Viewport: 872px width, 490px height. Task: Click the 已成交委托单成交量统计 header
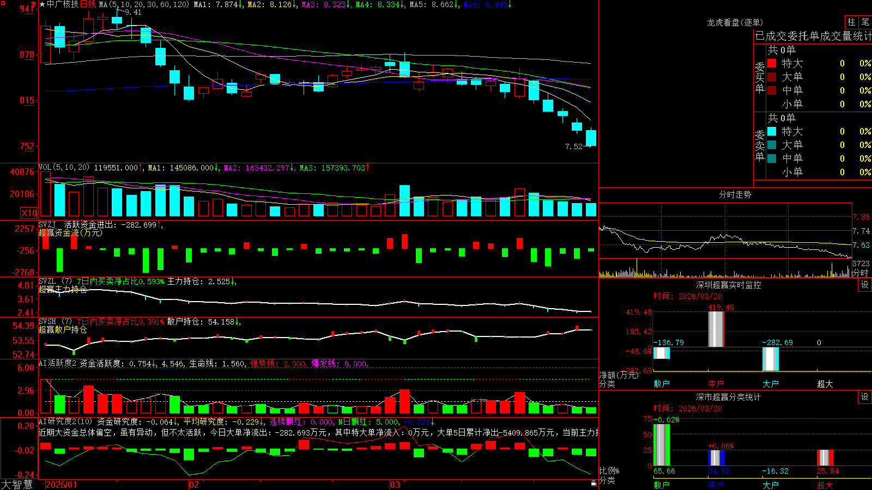click(813, 36)
